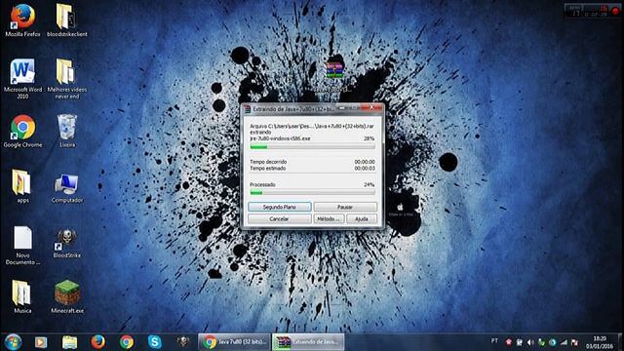Open Action Center flag icon in tray
The height and width of the screenshot is (351, 624).
coord(574,342)
